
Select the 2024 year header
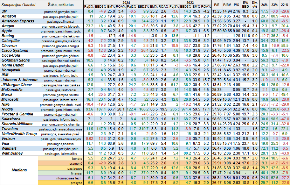point(126,2)
